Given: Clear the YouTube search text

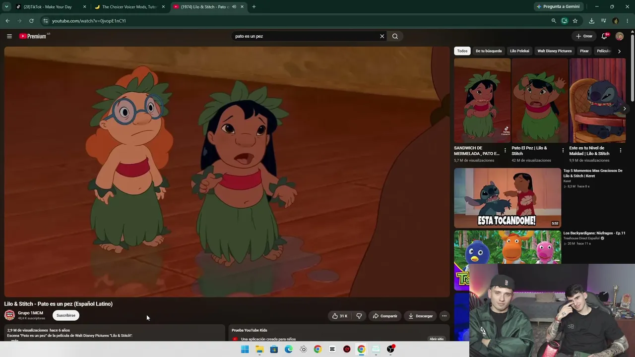Looking at the screenshot, I should click(382, 36).
